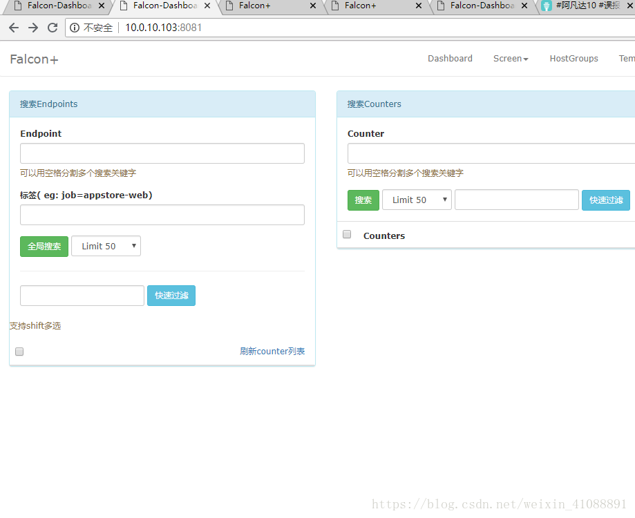Click the green 全局搜索 button
The height and width of the screenshot is (518, 635).
tap(44, 247)
